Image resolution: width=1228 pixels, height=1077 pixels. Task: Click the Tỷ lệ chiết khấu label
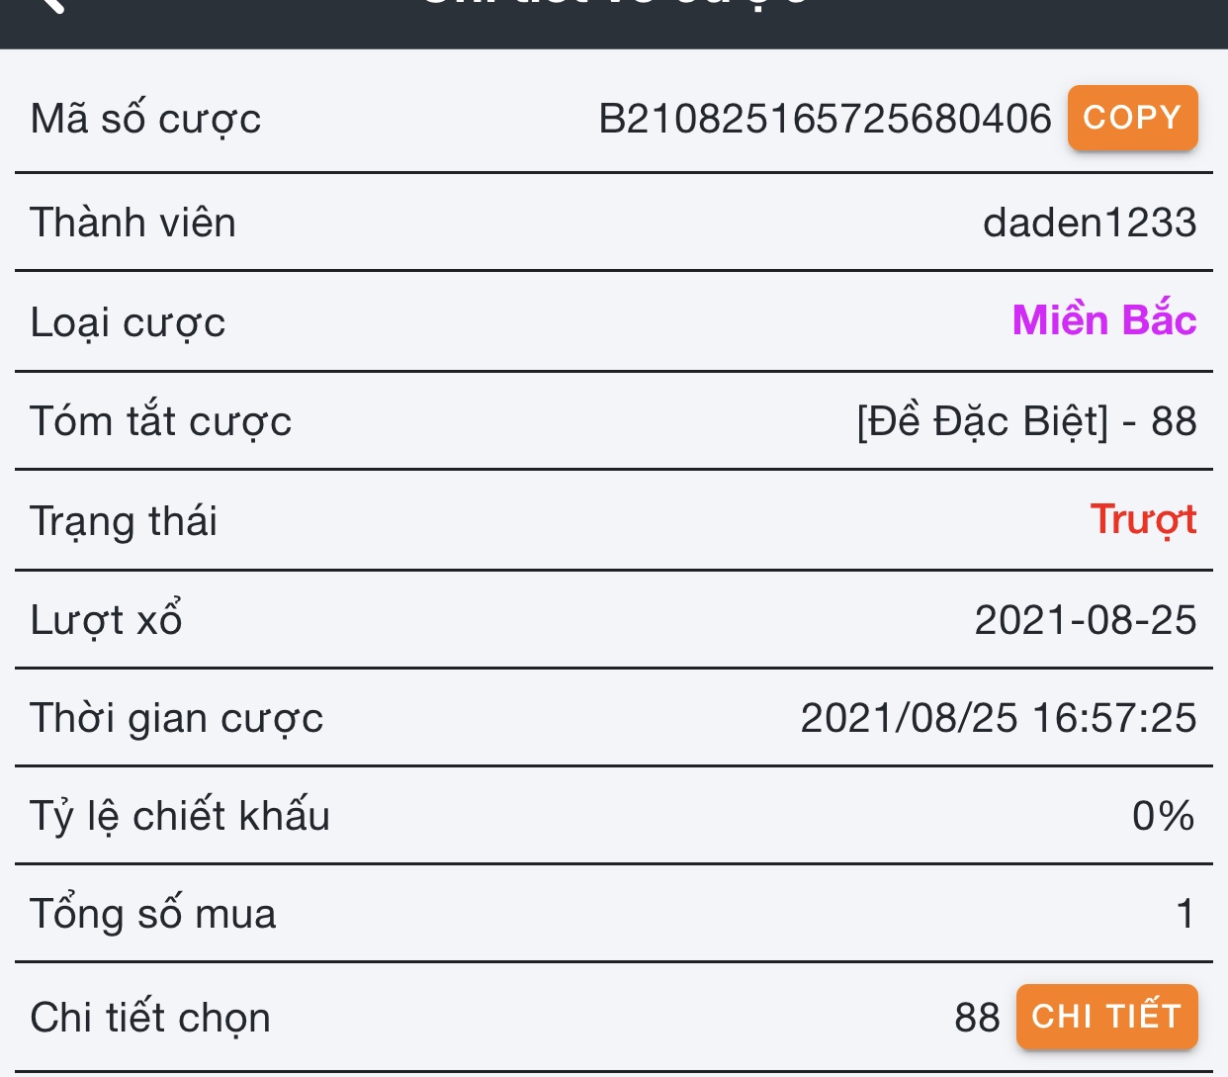click(x=180, y=816)
